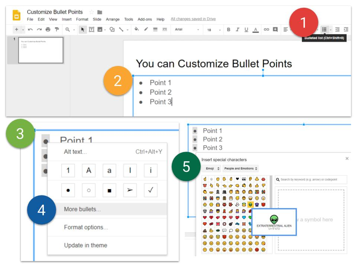357x267 pixels.
Task: Toggle Bold formatting
Action: 229,30
